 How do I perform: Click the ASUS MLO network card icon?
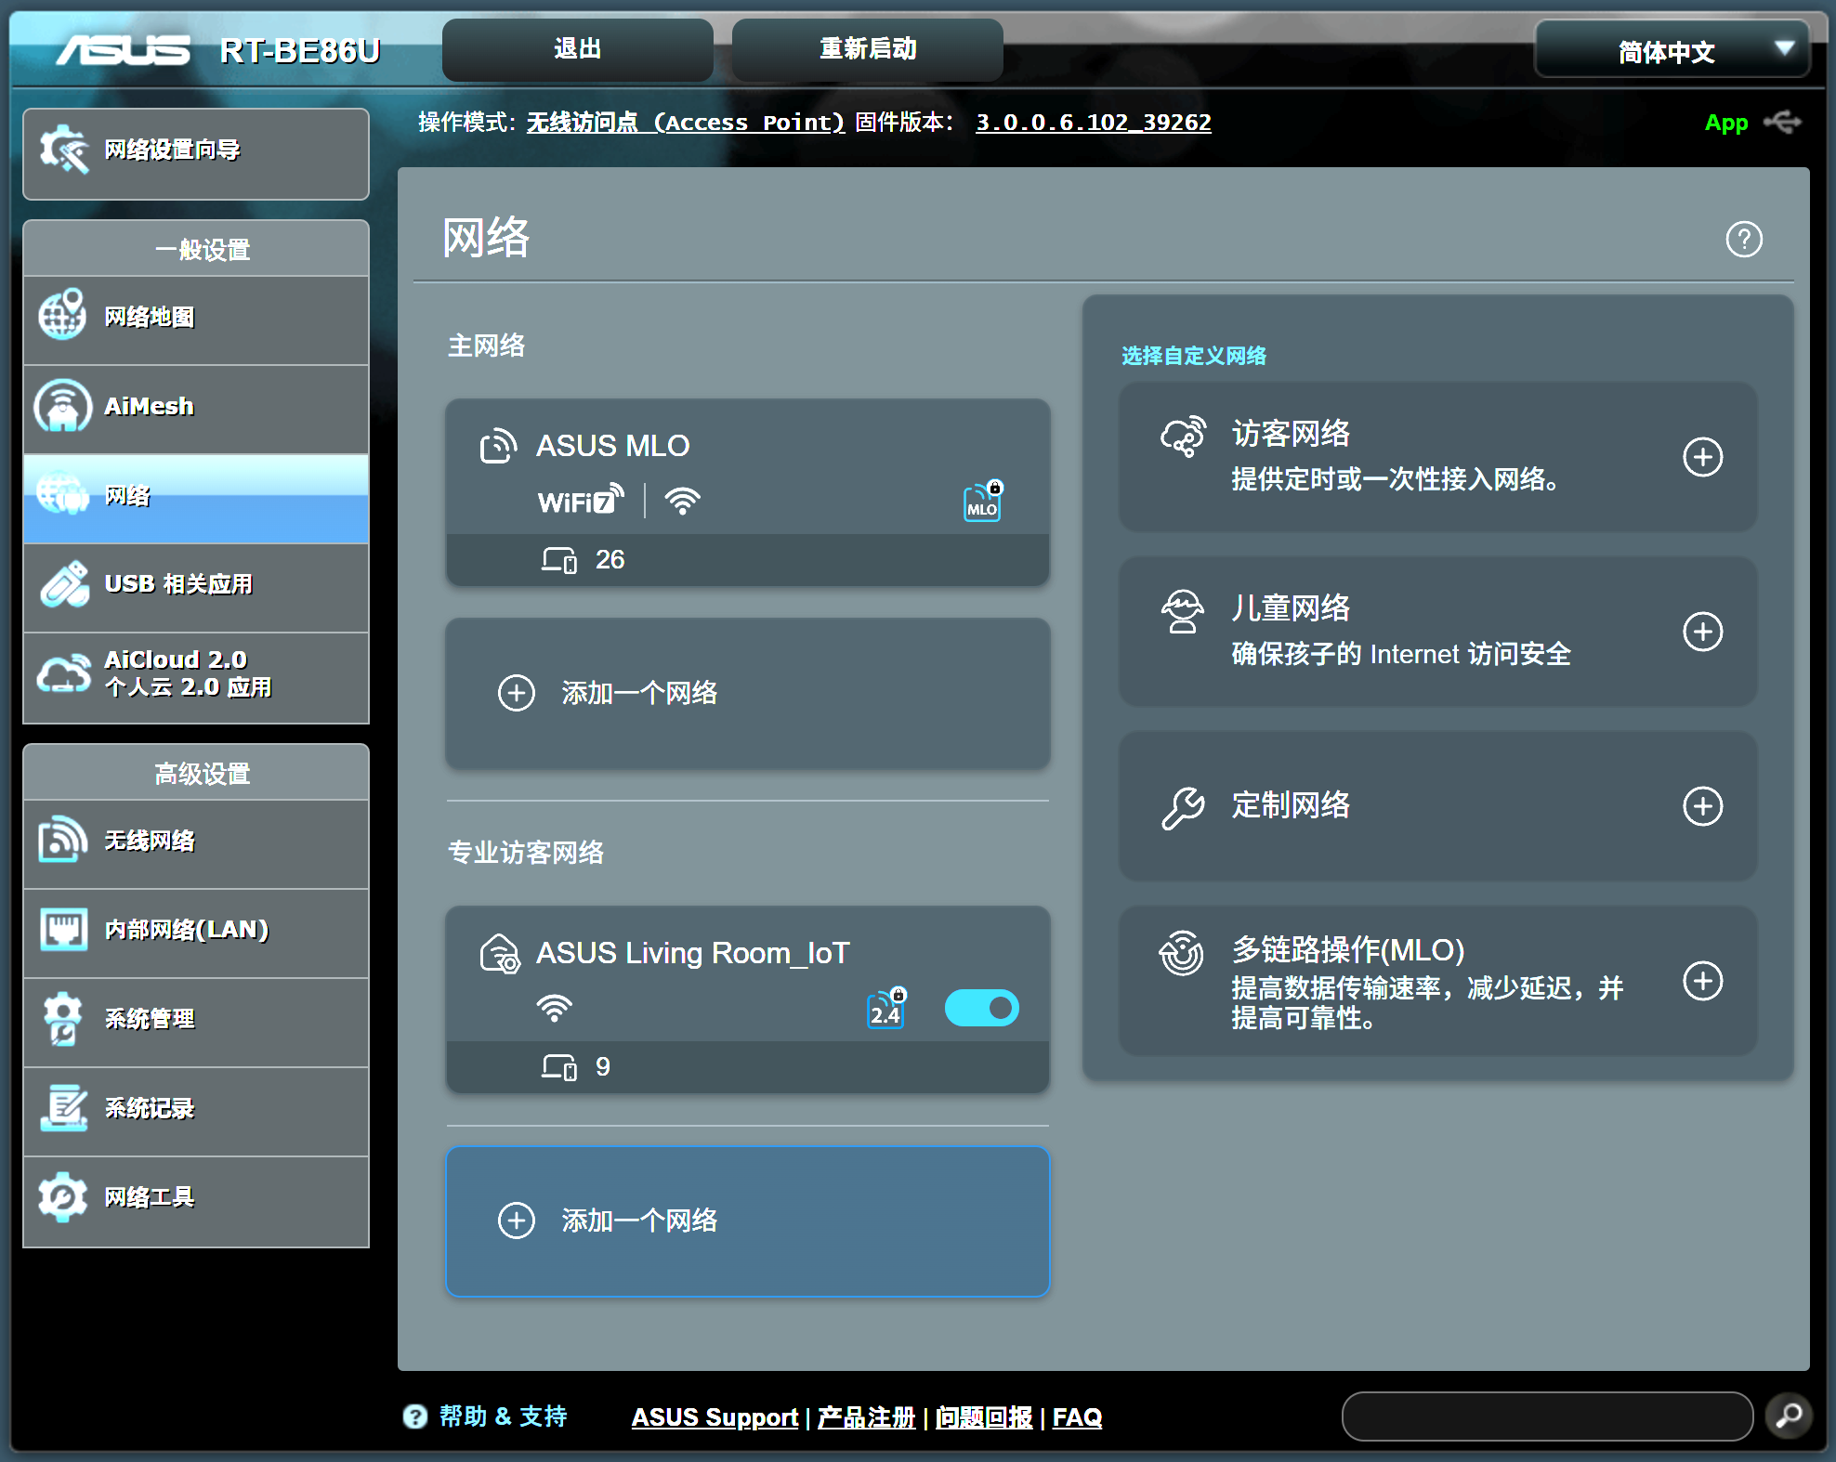pyautogui.click(x=498, y=446)
